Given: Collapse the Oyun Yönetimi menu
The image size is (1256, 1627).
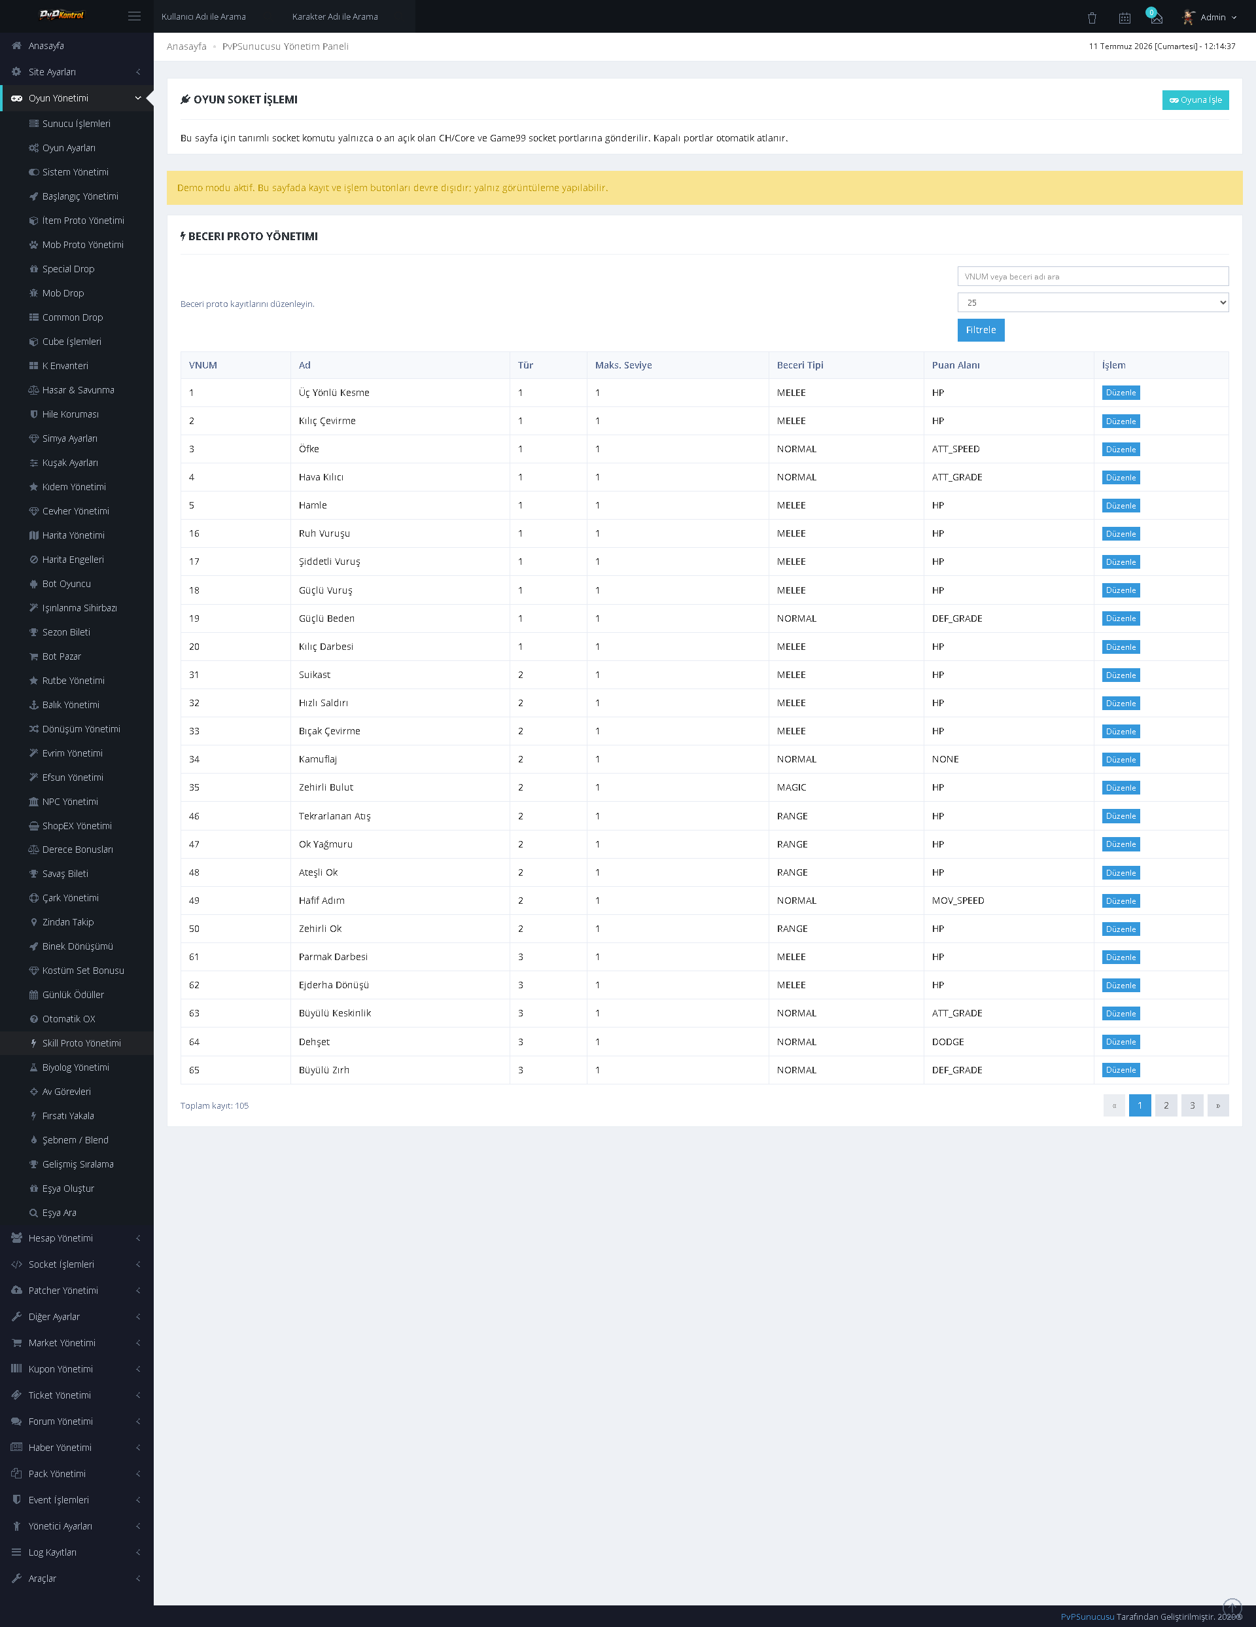Looking at the screenshot, I should tap(77, 98).
